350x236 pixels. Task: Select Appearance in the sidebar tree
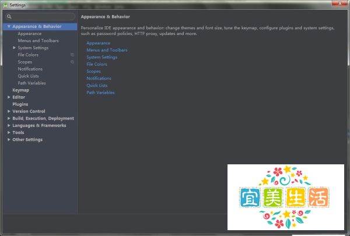pyautogui.click(x=30, y=33)
